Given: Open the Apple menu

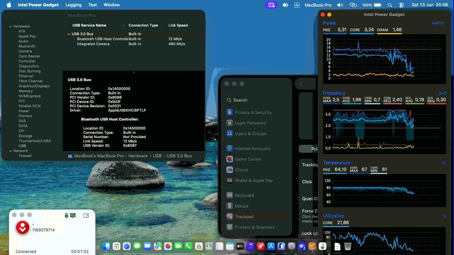Looking at the screenshot, I should tap(9, 5).
